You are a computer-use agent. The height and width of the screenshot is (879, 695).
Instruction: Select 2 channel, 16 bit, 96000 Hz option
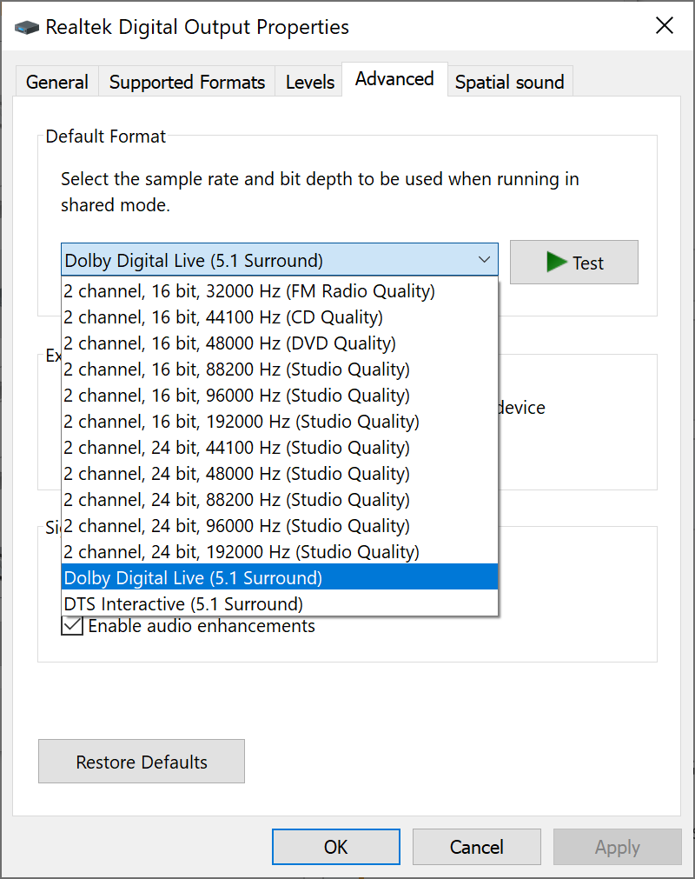click(x=280, y=396)
